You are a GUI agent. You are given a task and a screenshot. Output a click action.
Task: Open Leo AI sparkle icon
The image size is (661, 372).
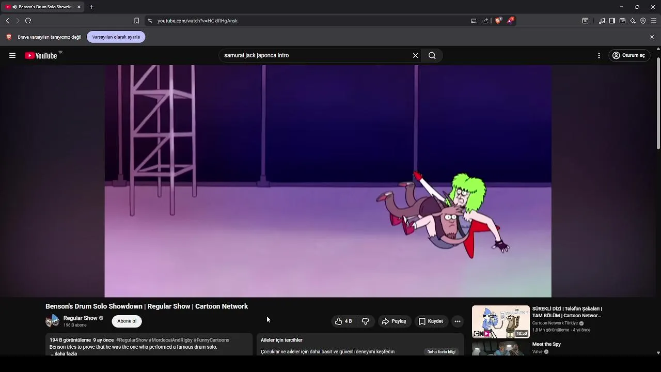click(x=633, y=21)
